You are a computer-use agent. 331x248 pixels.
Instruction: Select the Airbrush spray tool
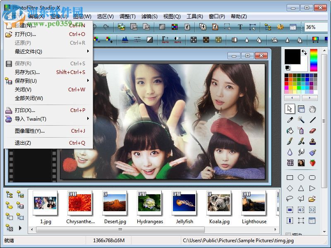coord(301,131)
